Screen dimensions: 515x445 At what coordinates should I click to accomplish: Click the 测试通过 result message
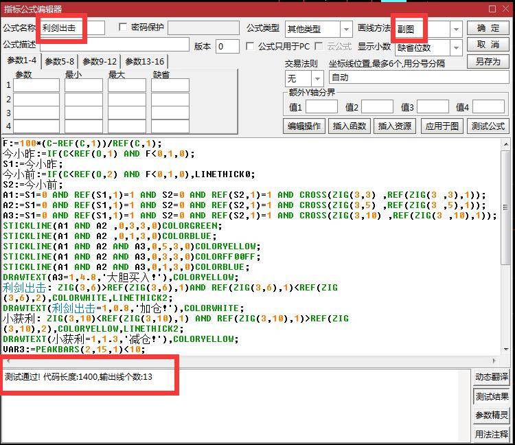(x=78, y=377)
